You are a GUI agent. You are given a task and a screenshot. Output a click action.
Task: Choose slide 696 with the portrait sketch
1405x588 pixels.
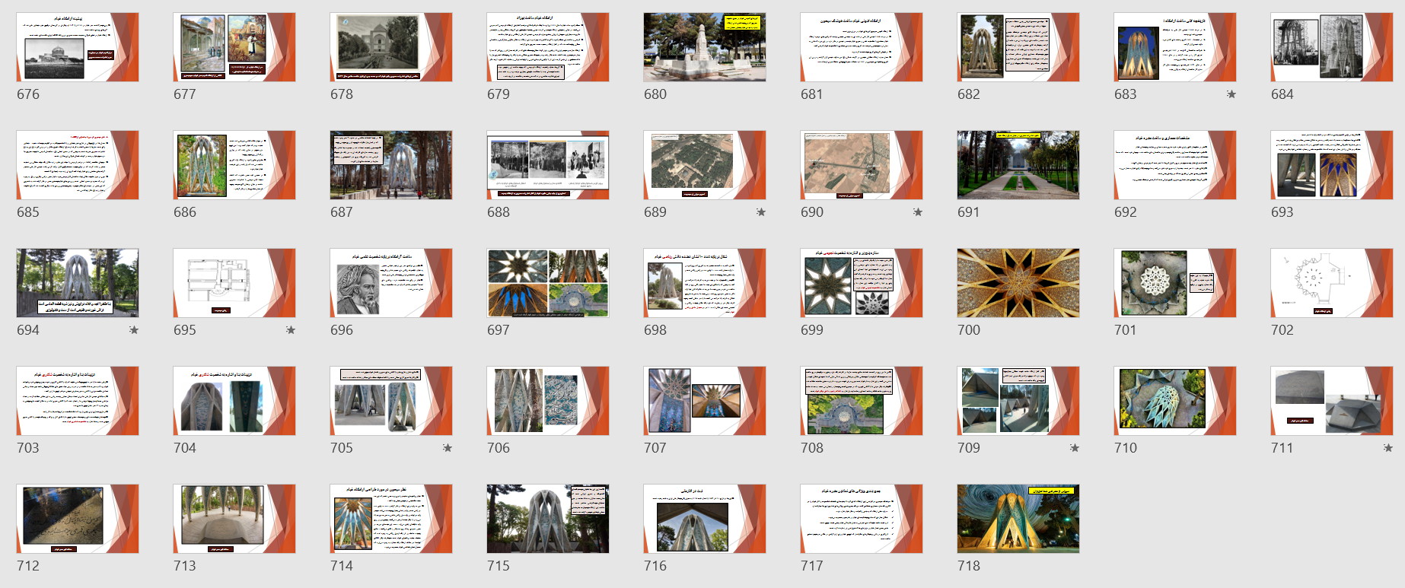390,283
